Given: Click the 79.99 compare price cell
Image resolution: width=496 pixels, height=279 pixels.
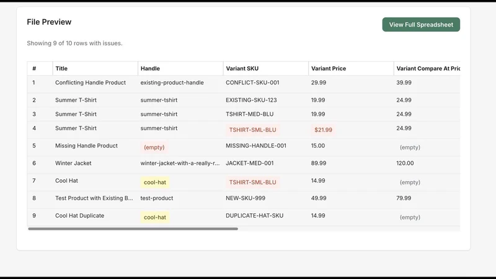Looking at the screenshot, I should pyautogui.click(x=404, y=198).
